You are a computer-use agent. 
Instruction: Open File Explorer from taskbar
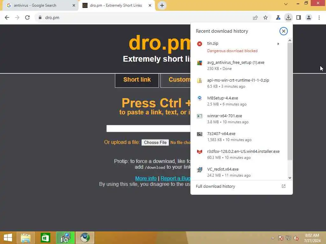point(25,238)
